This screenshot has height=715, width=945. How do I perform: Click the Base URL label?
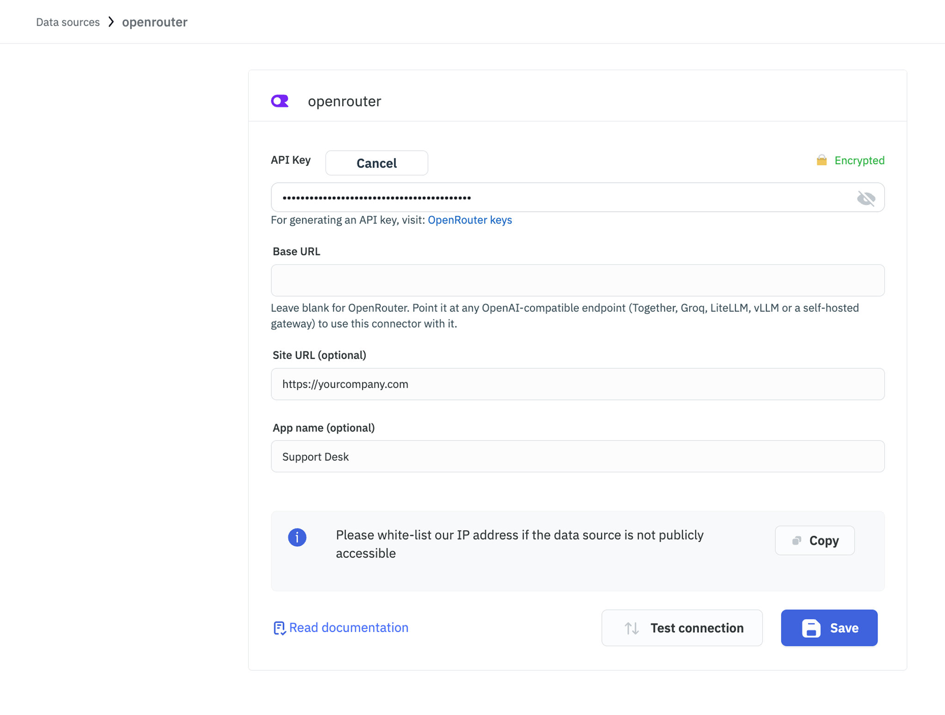(x=296, y=251)
